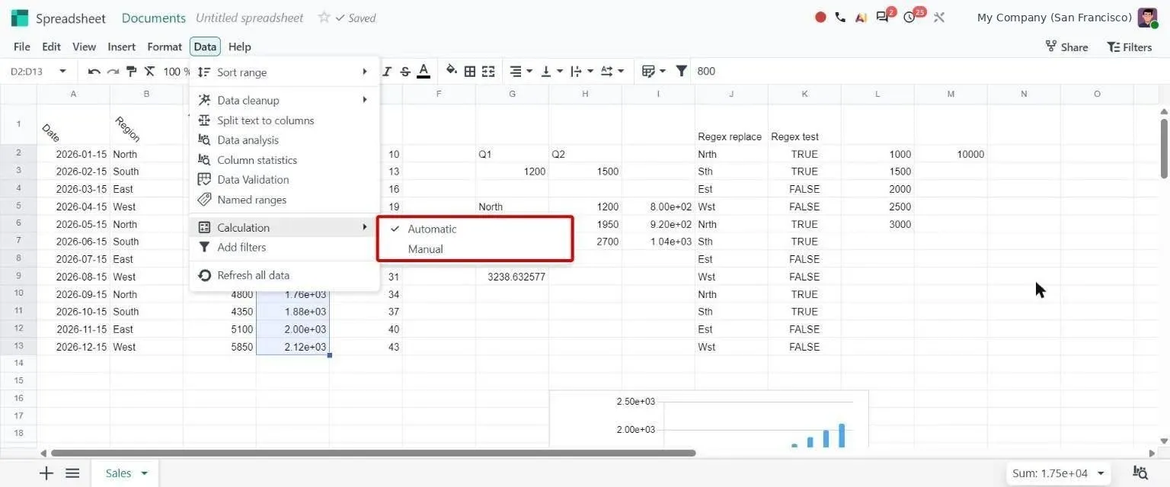Expand text rotation dropdown arrow
This screenshot has height=487, width=1170.
(621, 72)
